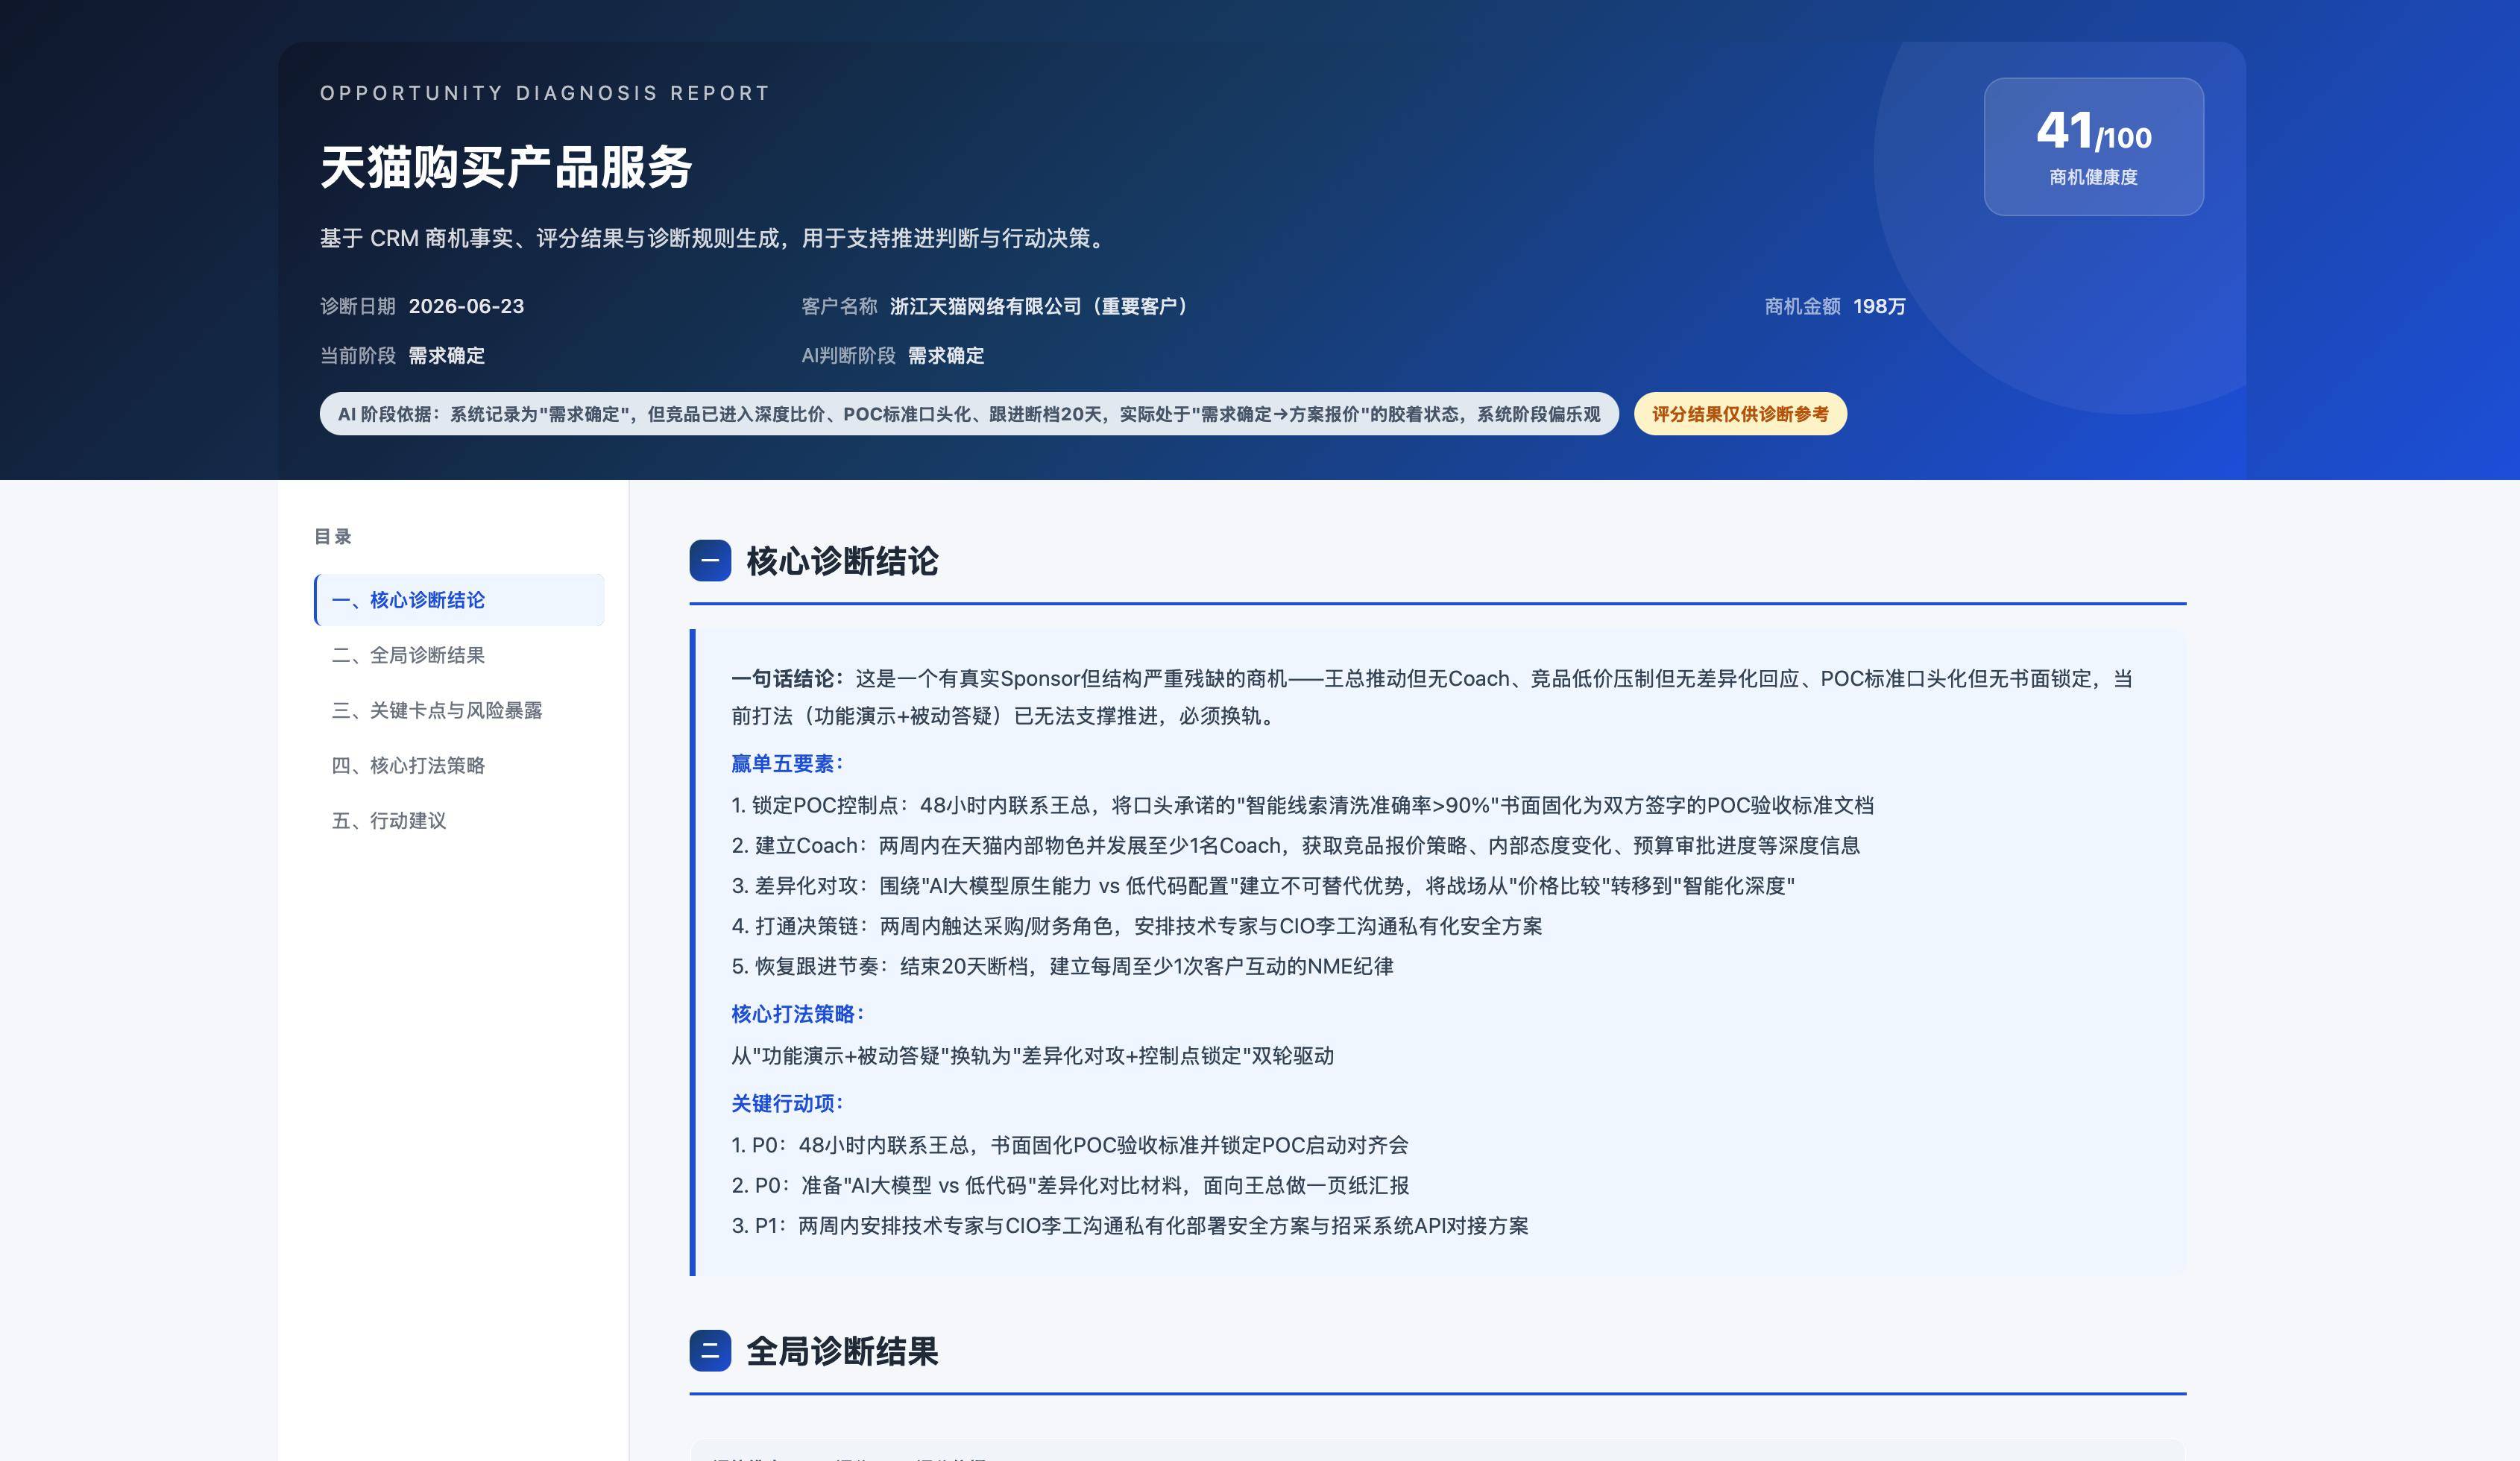The width and height of the screenshot is (2520, 1461).
Task: Open 行动建议 in the sidebar list
Action: click(459, 820)
